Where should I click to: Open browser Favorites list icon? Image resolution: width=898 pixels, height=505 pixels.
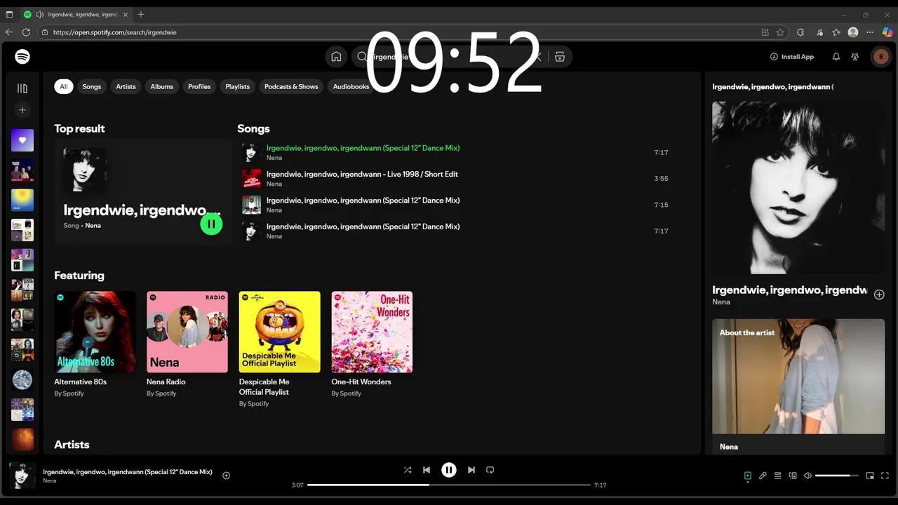coord(836,32)
